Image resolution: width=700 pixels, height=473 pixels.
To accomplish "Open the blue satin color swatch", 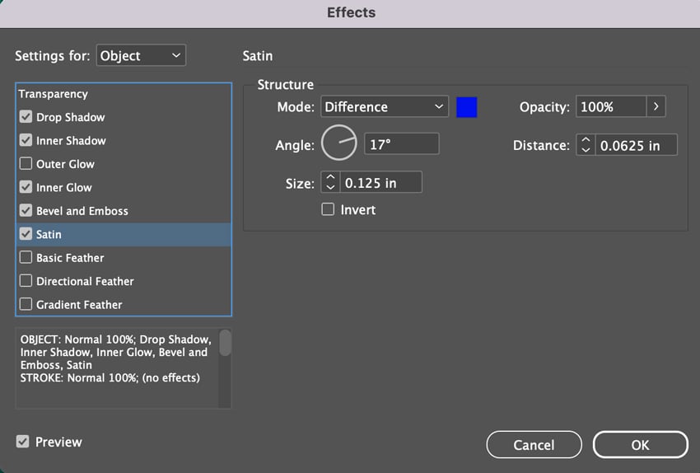I will (467, 107).
